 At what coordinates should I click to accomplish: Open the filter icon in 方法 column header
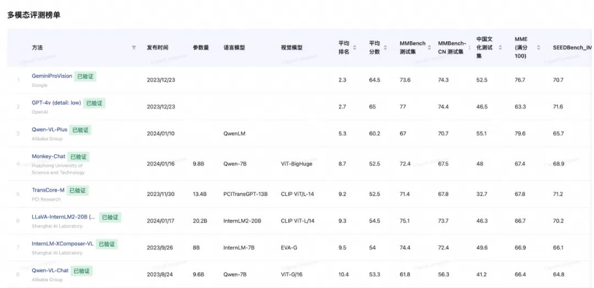[x=134, y=48]
